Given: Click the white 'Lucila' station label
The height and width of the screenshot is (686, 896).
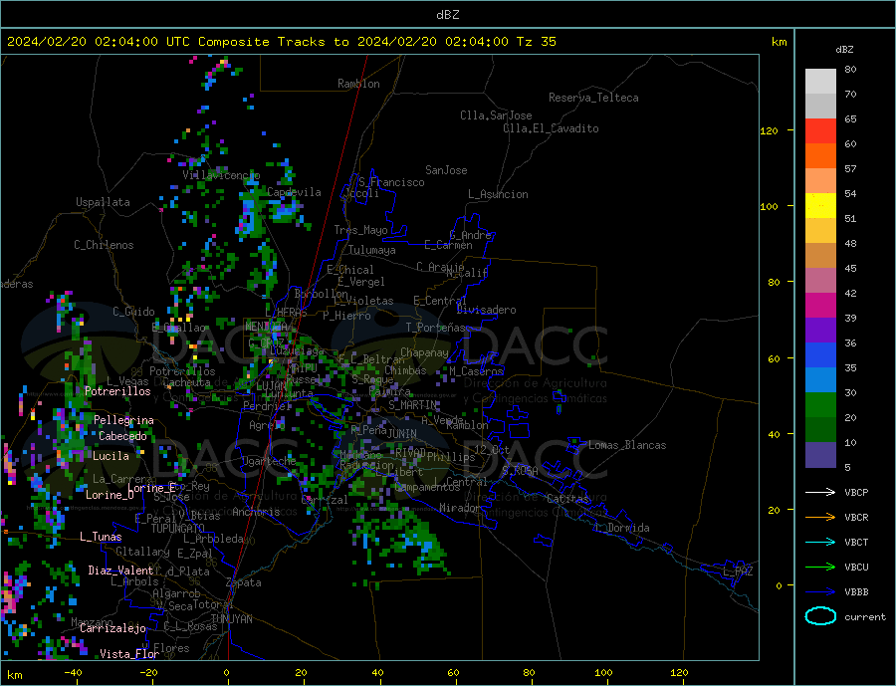Looking at the screenshot, I should pos(111,456).
